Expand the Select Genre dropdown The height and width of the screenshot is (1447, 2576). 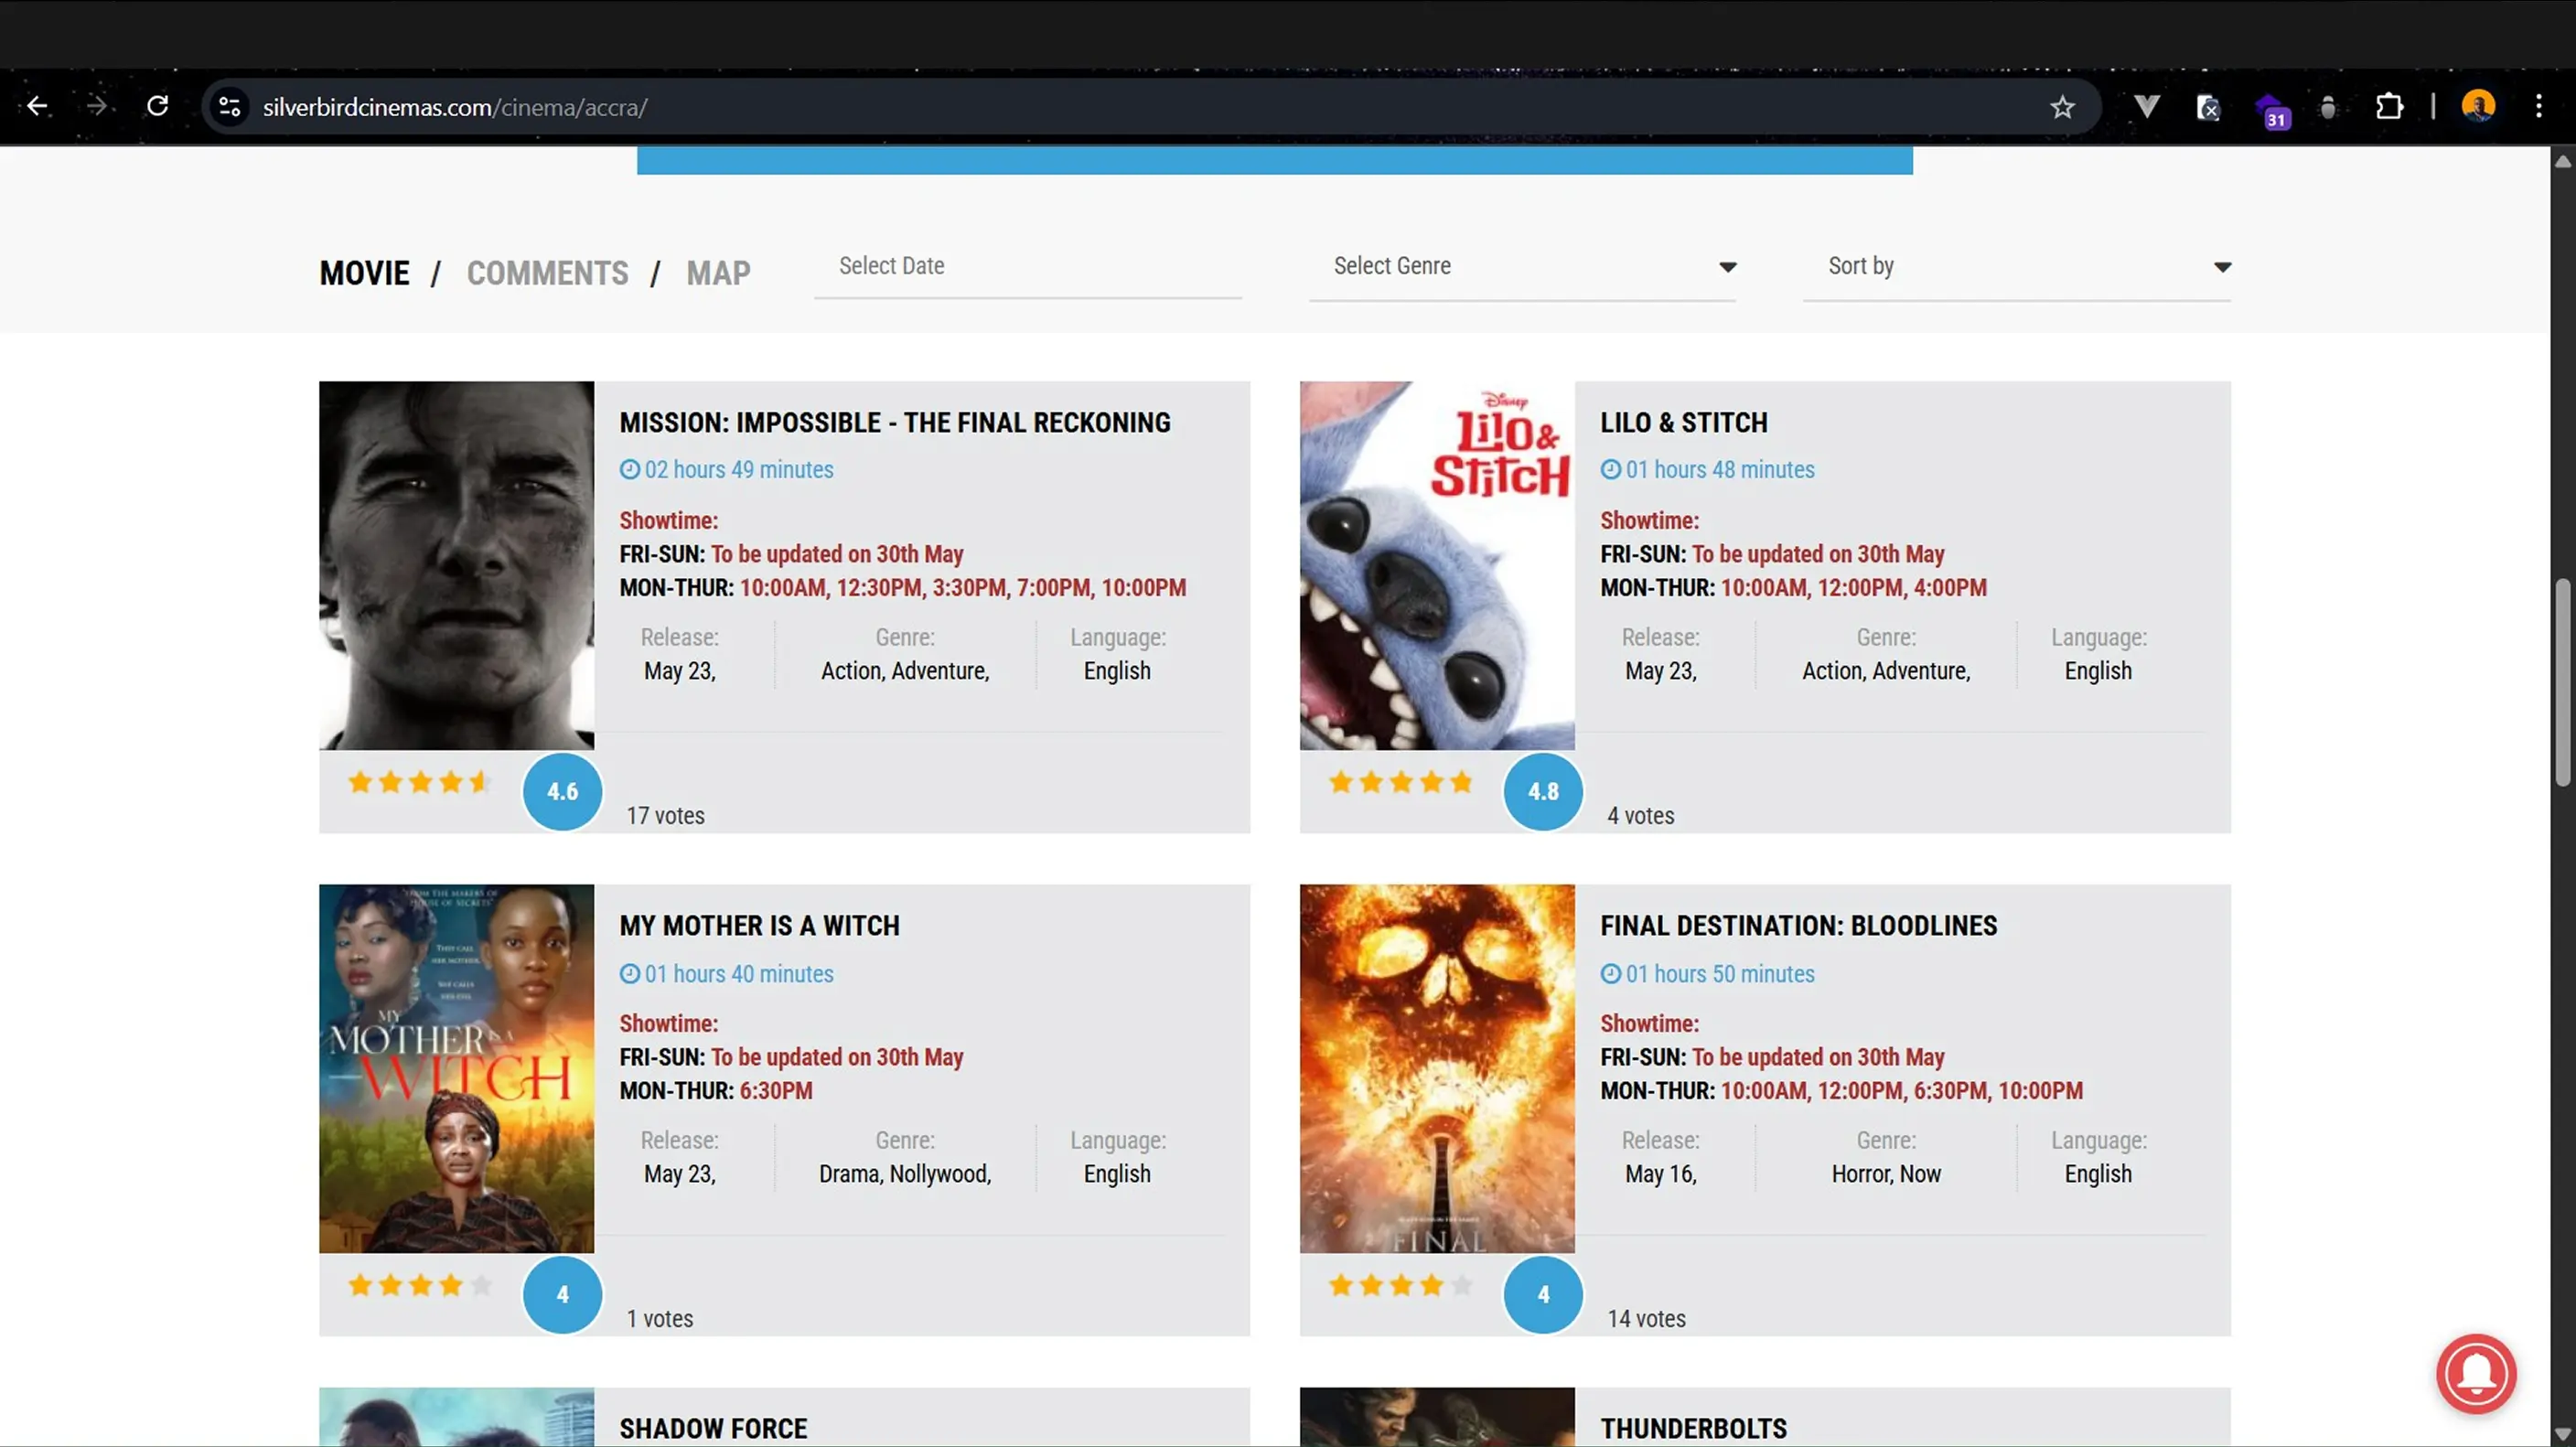click(1522, 267)
